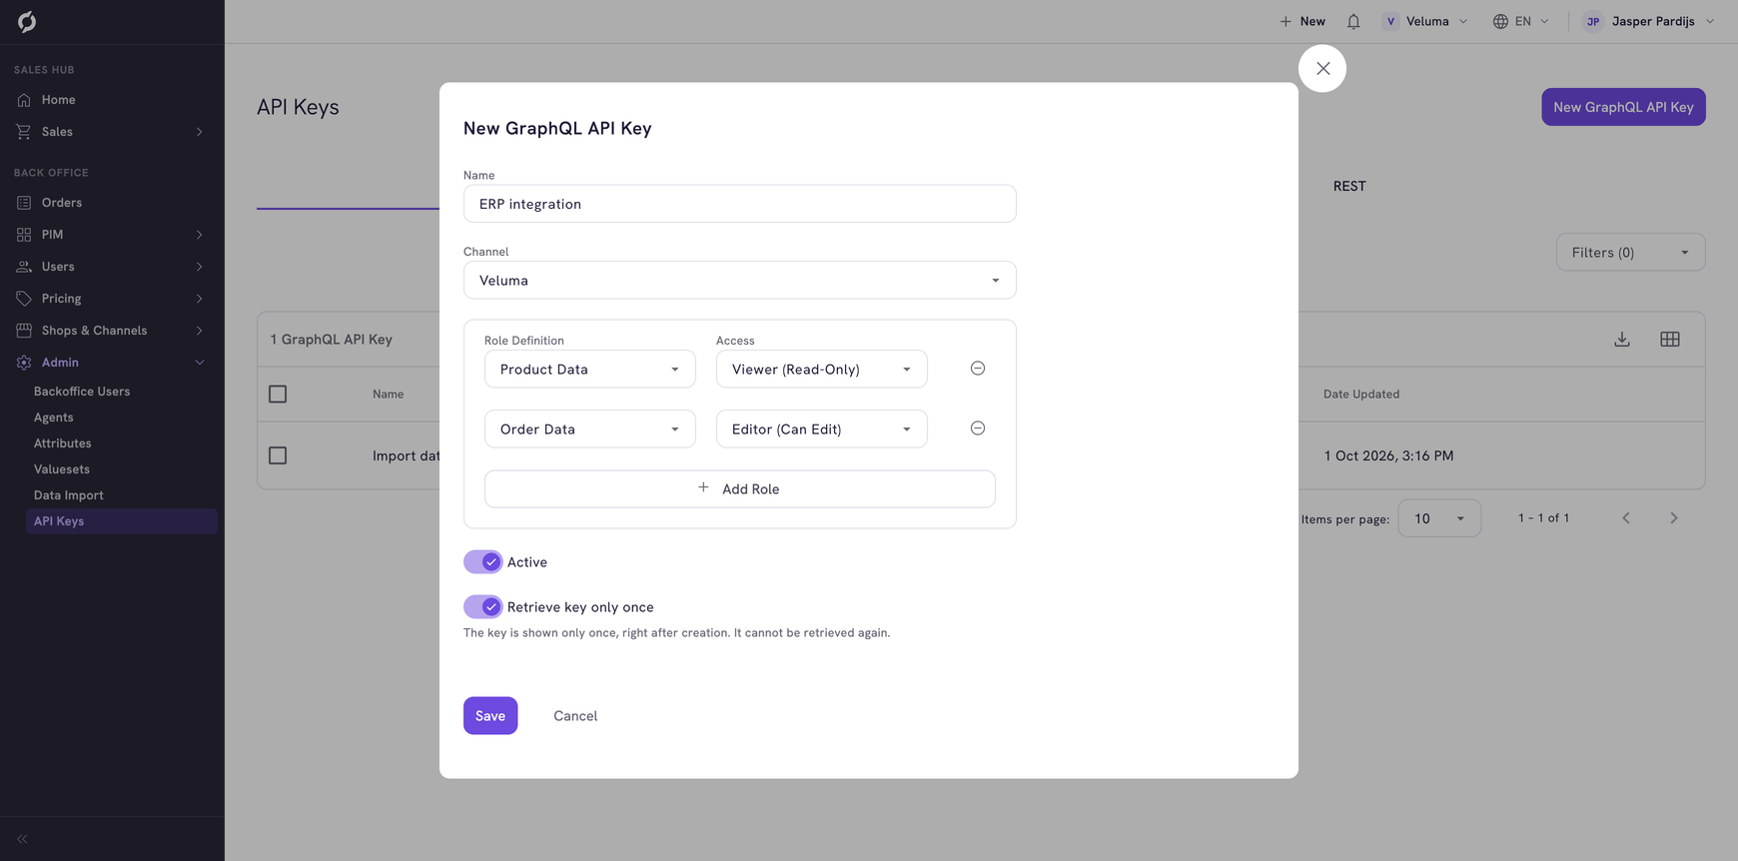Open Backoffice Users in Admin menu
1738x861 pixels.
pyautogui.click(x=82, y=392)
